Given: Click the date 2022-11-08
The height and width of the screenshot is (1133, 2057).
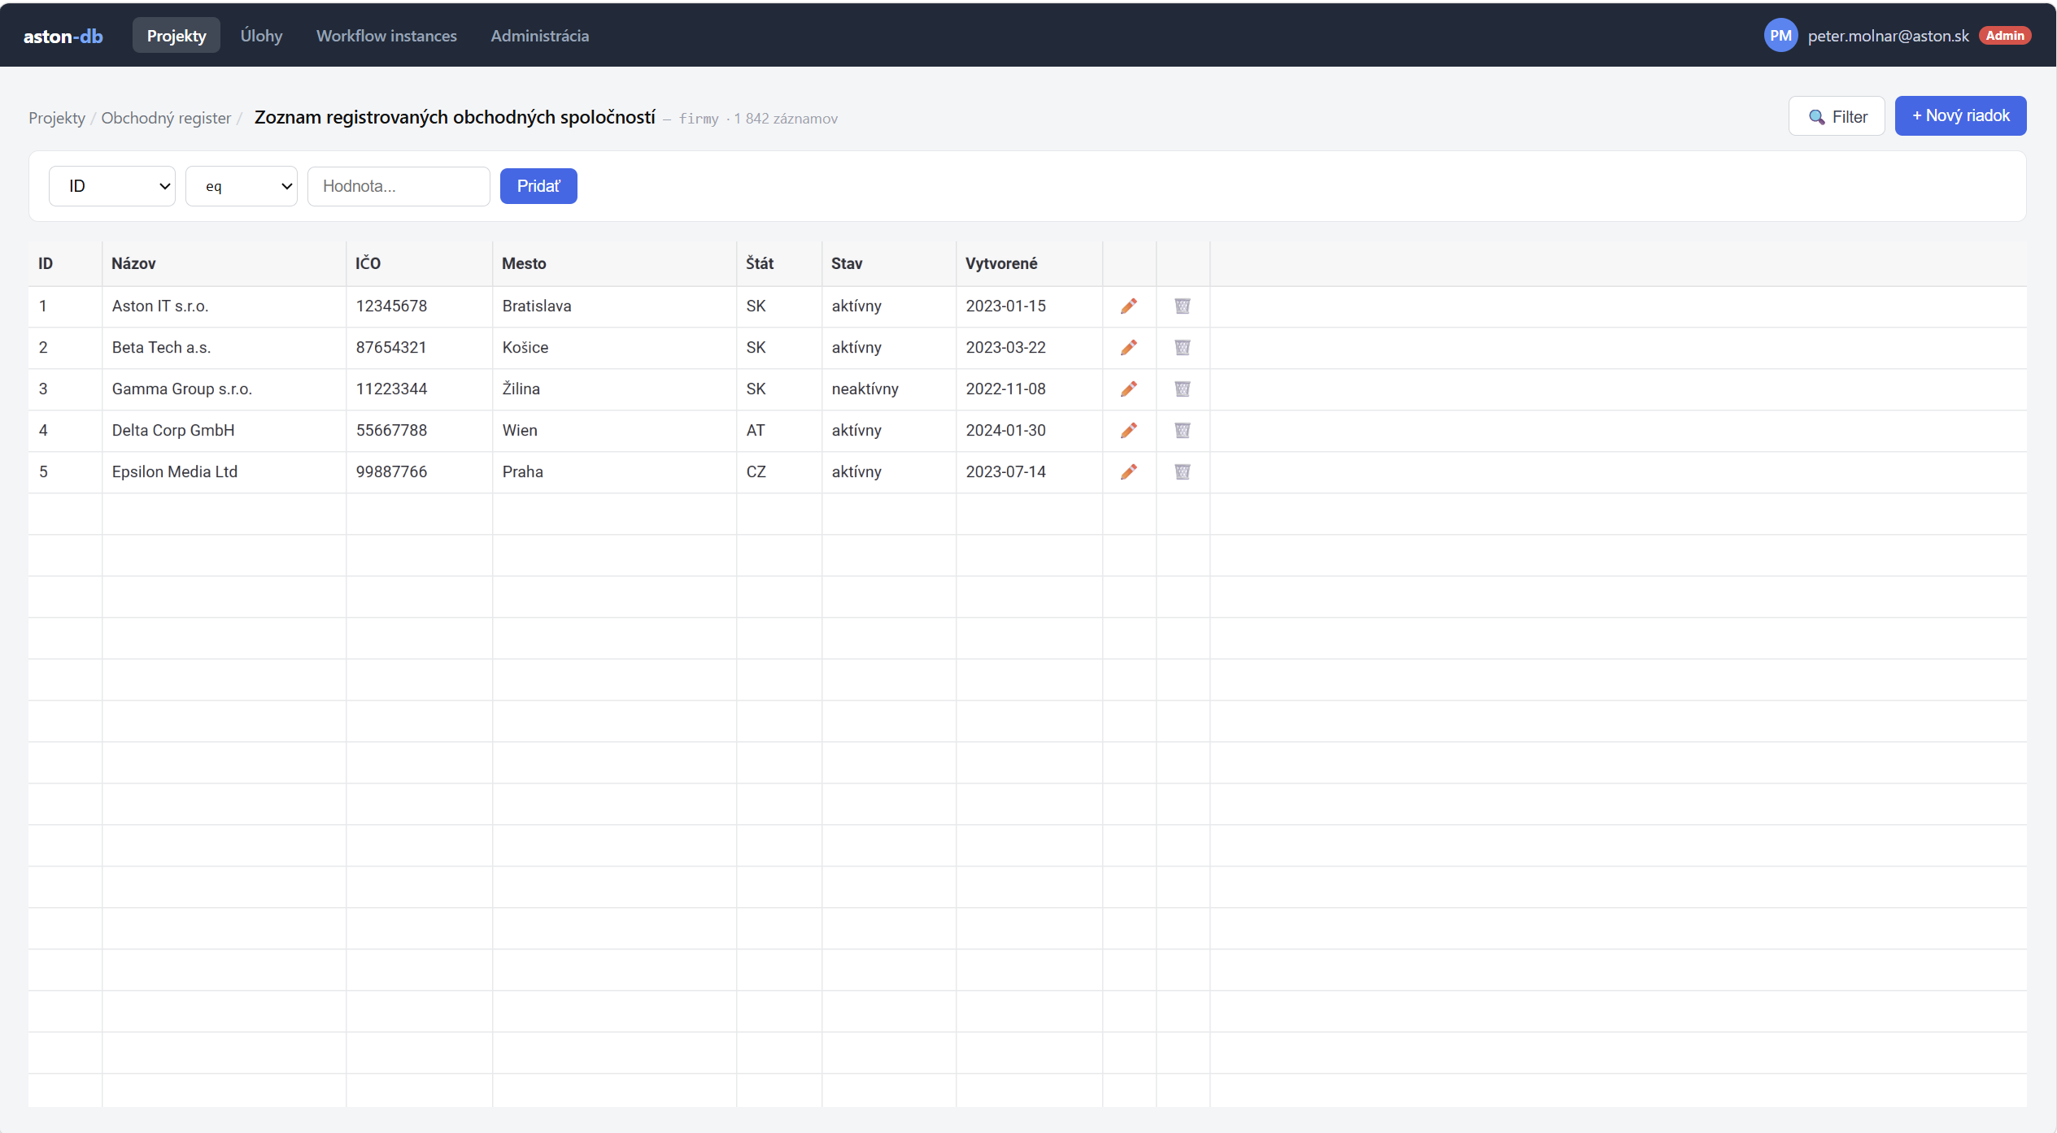Looking at the screenshot, I should click(x=1029, y=389).
